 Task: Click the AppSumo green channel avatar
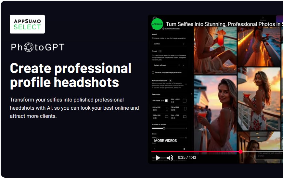157,24
